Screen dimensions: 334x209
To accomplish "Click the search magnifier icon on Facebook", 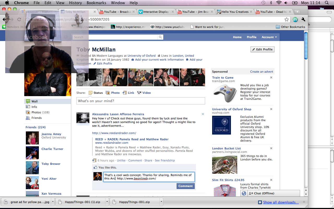I will click(160, 37).
